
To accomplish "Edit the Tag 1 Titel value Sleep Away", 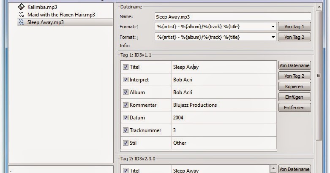I will tap(224, 67).
